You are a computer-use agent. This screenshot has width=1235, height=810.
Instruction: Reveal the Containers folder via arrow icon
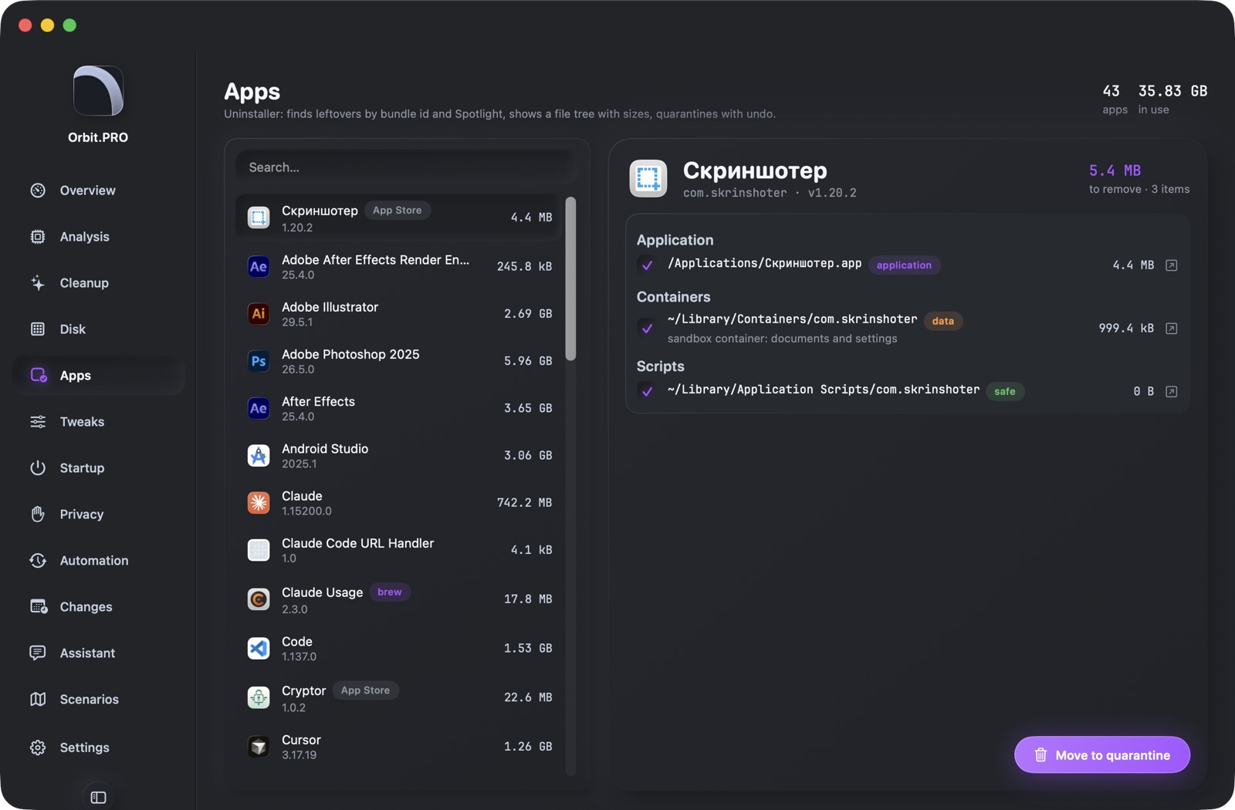click(x=1171, y=329)
